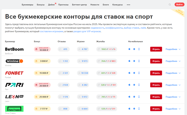
Task: Click Играть for Leon
Action: point(156,97)
